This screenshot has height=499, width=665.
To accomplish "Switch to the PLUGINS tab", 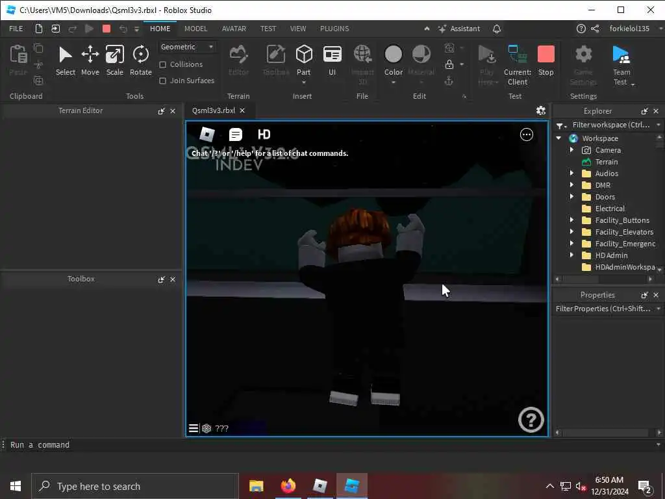I will click(x=334, y=29).
